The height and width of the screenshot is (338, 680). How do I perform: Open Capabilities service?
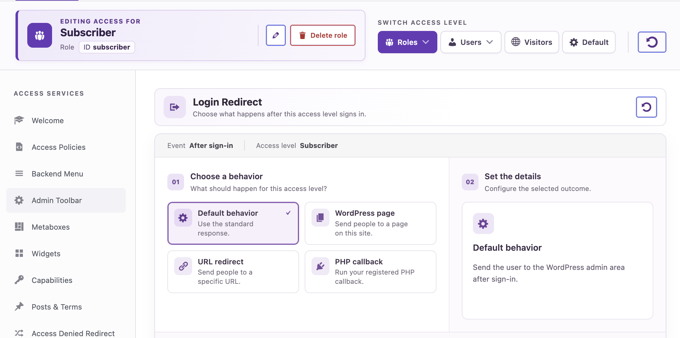pyautogui.click(x=66, y=280)
